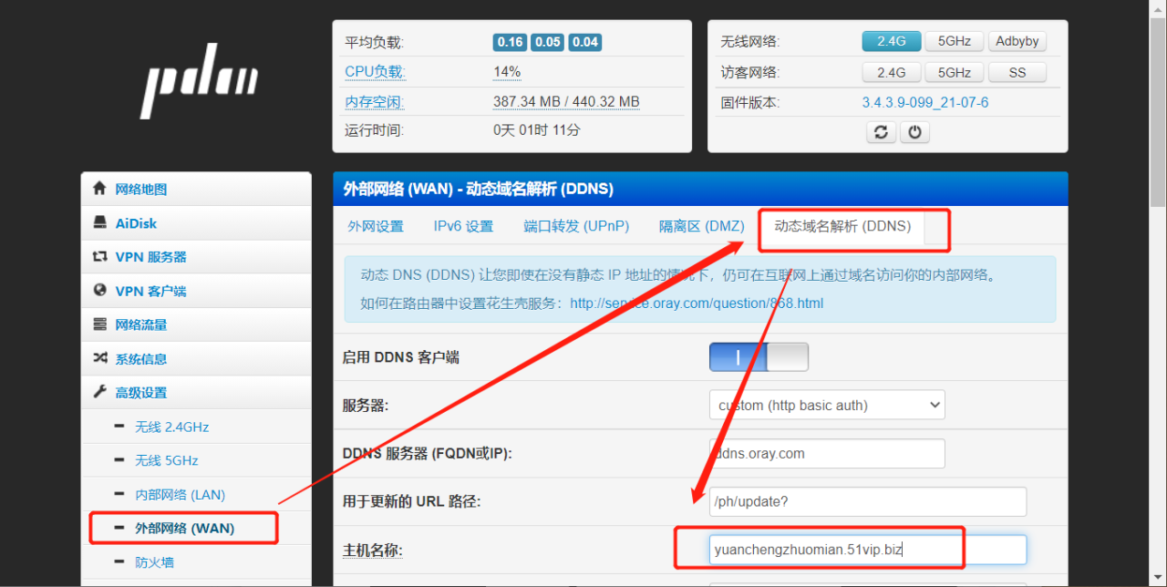Open the 隔离区 (DMZ) tab

[x=702, y=226]
